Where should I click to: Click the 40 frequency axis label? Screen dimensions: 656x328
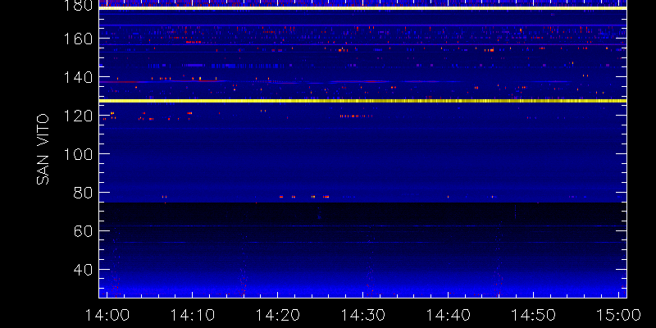click(x=83, y=270)
